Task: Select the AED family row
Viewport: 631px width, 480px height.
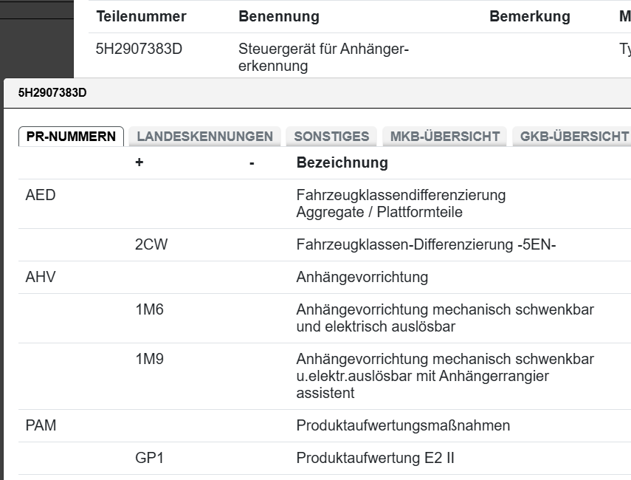Action: (41, 196)
